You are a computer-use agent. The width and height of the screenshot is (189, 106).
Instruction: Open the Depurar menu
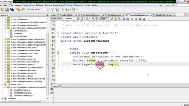pyautogui.click(x=56, y=5)
